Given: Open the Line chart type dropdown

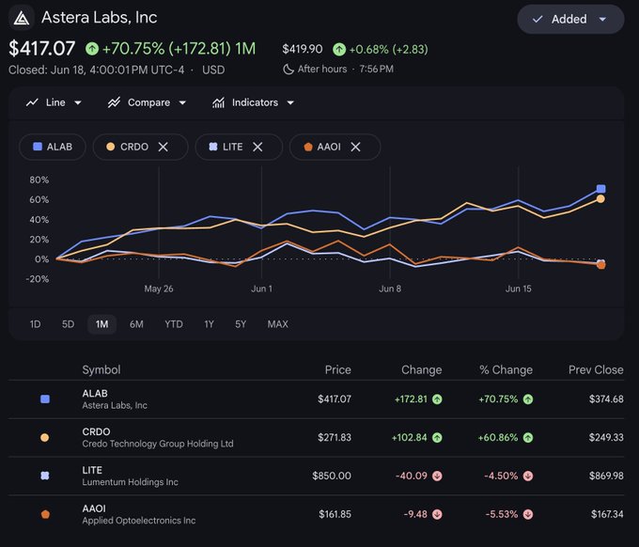Looking at the screenshot, I should (x=54, y=102).
